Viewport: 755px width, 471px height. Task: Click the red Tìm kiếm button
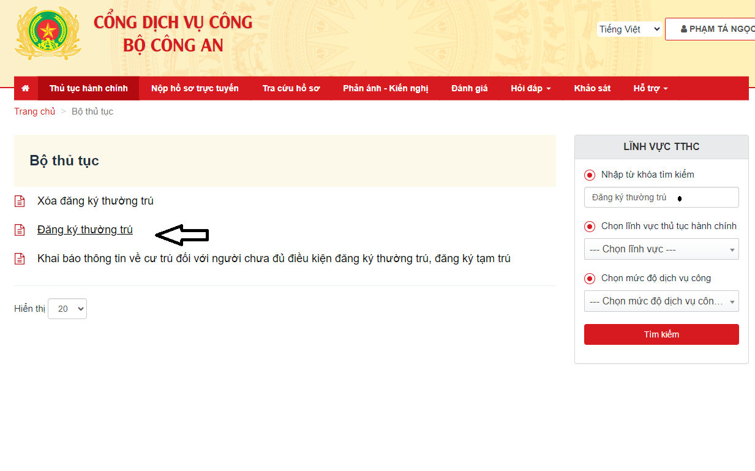[x=661, y=334]
